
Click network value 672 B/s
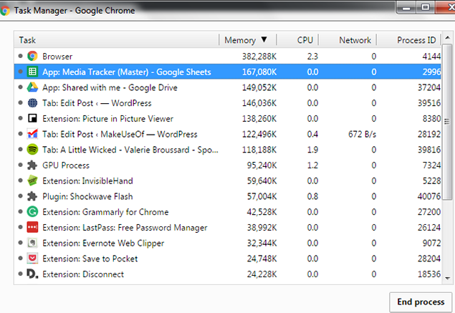coord(362,134)
